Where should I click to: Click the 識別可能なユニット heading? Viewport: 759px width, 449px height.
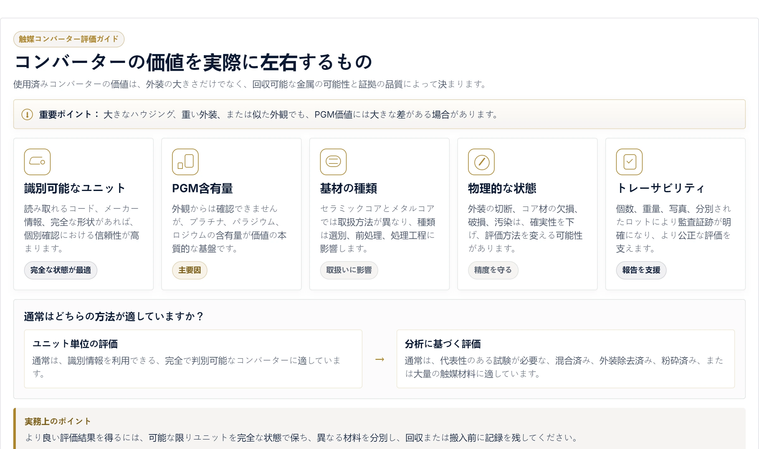tap(75, 188)
